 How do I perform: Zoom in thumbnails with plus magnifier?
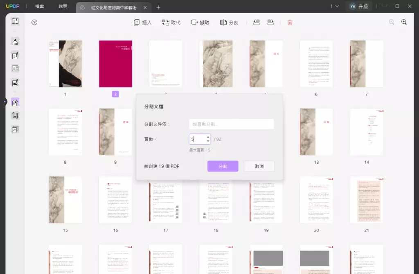pos(404,22)
